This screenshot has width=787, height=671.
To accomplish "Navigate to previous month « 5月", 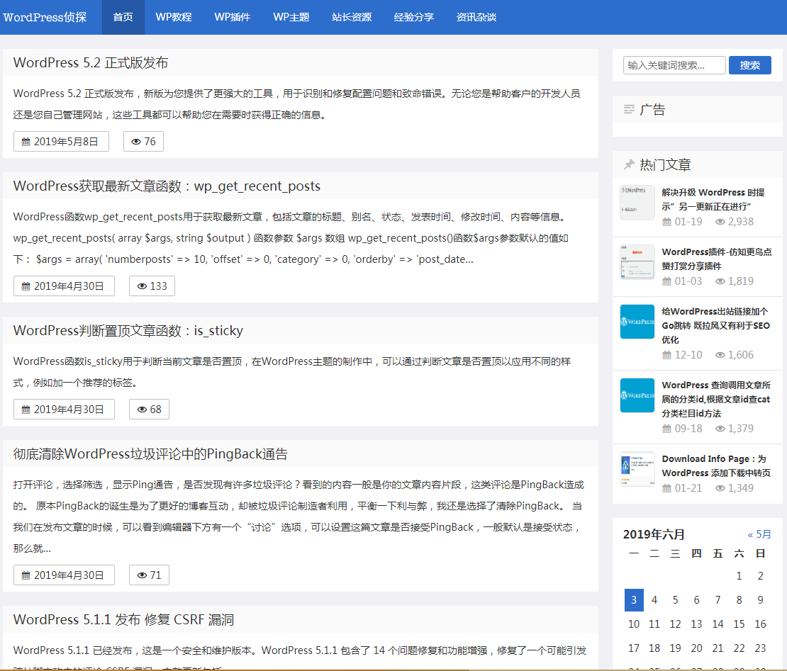I will [759, 534].
